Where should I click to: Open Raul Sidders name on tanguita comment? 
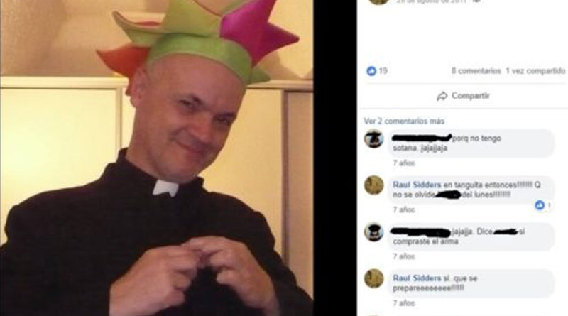417,185
